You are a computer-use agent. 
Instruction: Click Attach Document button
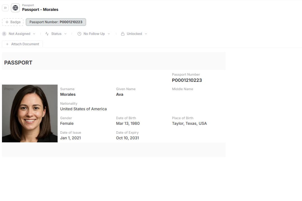coord(22,44)
